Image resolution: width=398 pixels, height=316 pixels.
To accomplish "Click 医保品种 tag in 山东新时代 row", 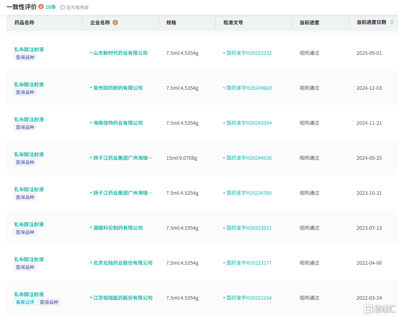I will [25, 57].
